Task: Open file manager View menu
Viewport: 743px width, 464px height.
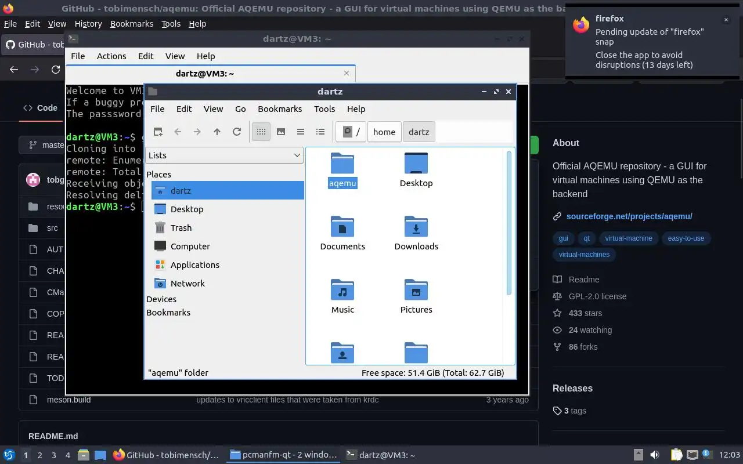Action: click(x=213, y=108)
